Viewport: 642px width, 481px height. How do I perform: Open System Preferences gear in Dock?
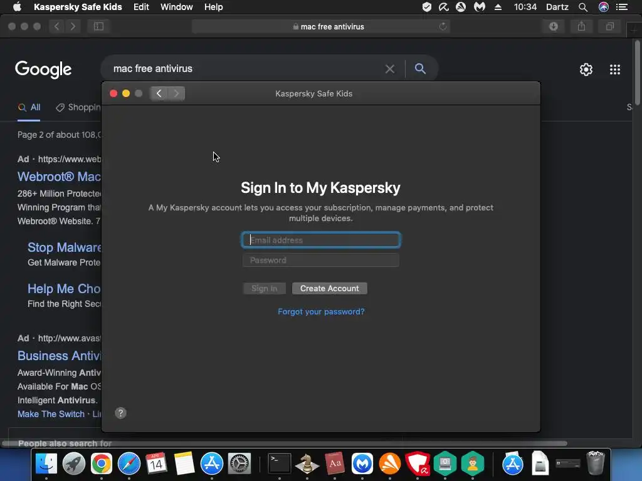(x=239, y=463)
